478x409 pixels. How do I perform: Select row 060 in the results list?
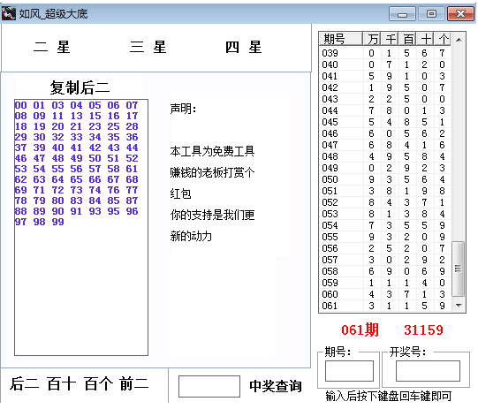click(385, 294)
